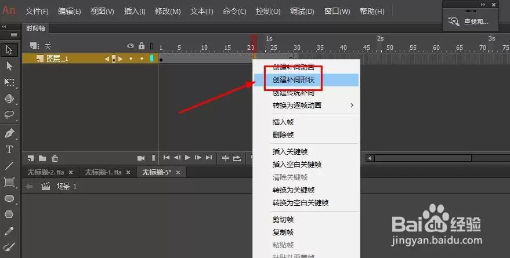Select the 图层_1 layer name
Viewport: 510px width, 258px height.
pyautogui.click(x=57, y=59)
